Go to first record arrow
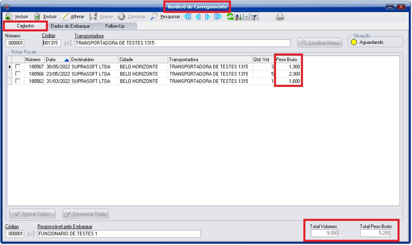 [x=187, y=17]
